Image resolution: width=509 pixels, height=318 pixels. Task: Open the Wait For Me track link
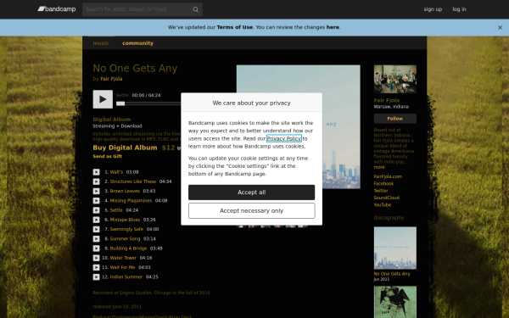pos(122,267)
